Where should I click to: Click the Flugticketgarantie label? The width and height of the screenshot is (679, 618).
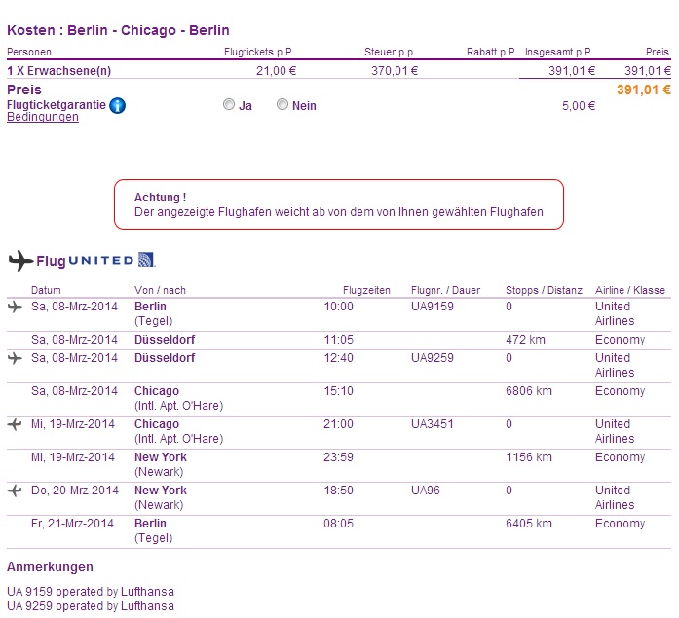pos(57,105)
